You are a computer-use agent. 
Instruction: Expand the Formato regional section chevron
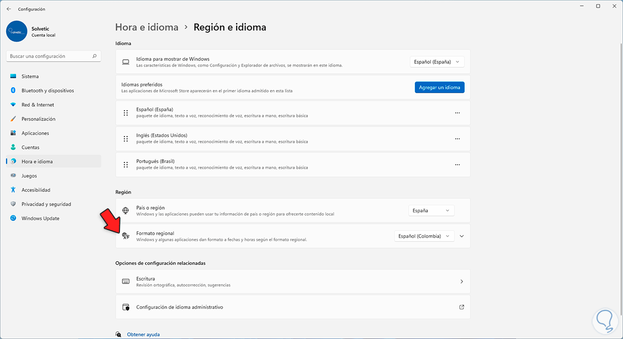(462, 236)
